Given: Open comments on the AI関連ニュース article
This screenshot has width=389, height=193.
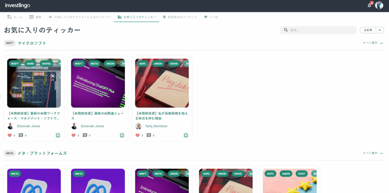Looking at the screenshot, I should pyautogui.click(x=85, y=135).
